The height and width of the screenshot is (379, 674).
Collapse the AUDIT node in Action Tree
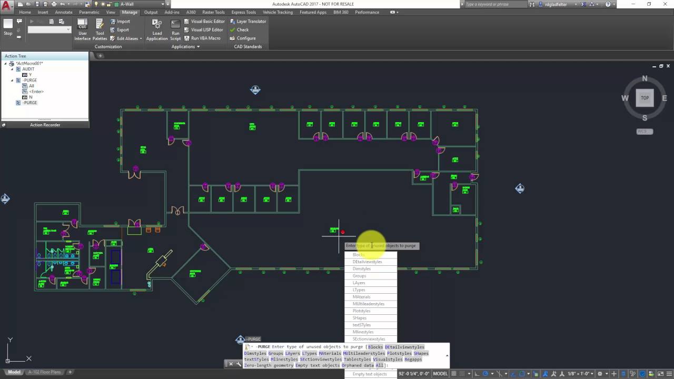click(x=12, y=69)
